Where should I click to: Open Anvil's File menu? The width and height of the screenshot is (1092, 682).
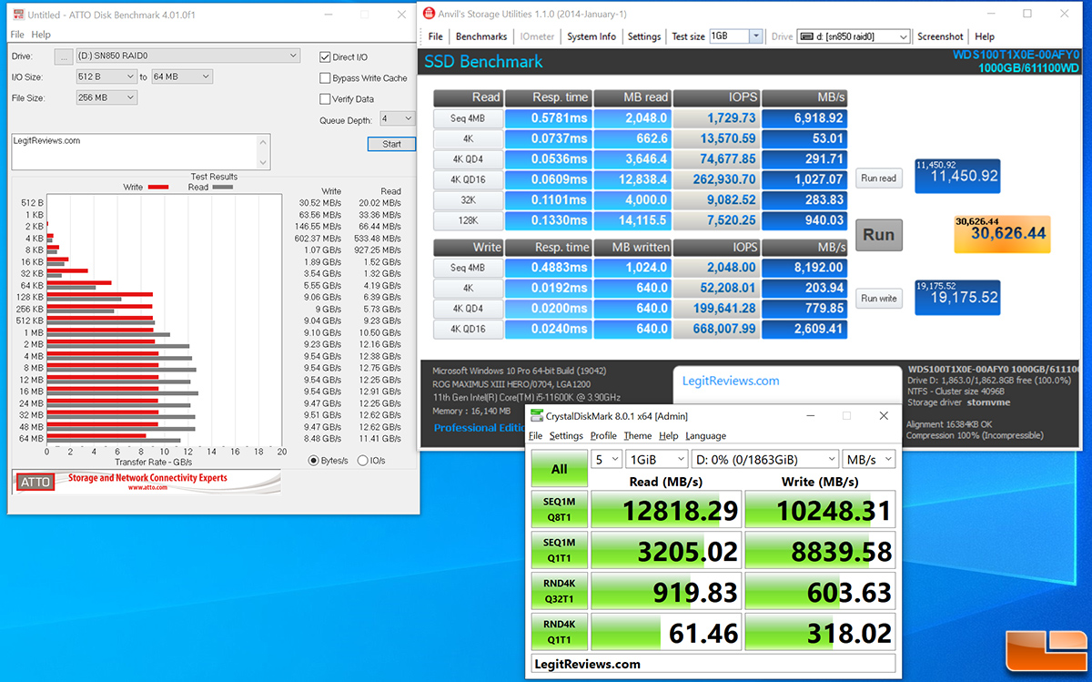(x=436, y=36)
